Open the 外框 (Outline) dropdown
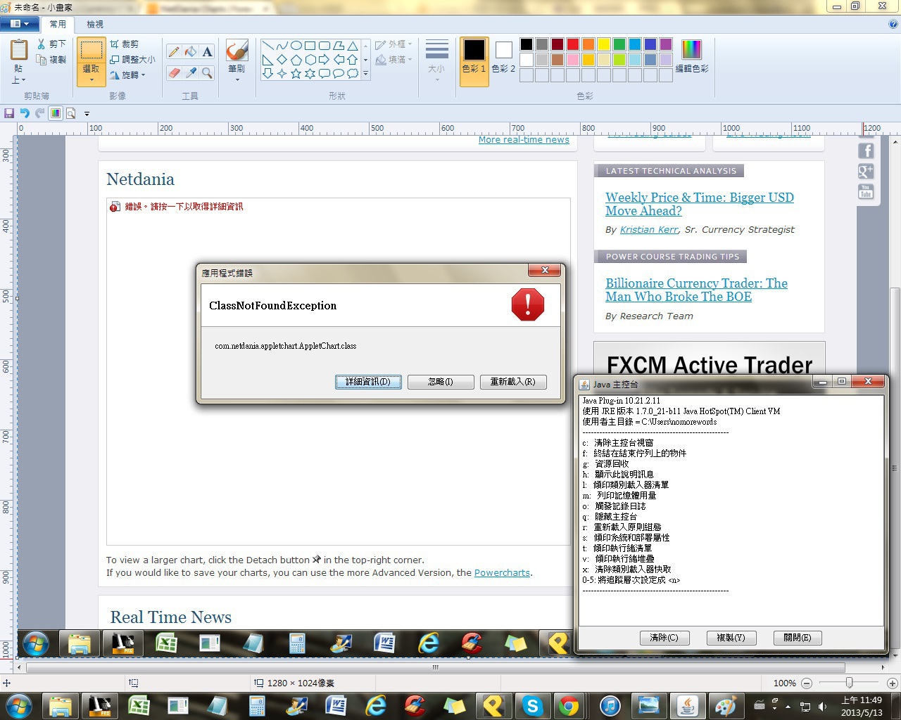901x720 pixels. coord(394,44)
